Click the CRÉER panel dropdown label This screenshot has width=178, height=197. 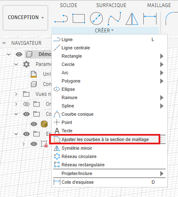pyautogui.click(x=104, y=30)
